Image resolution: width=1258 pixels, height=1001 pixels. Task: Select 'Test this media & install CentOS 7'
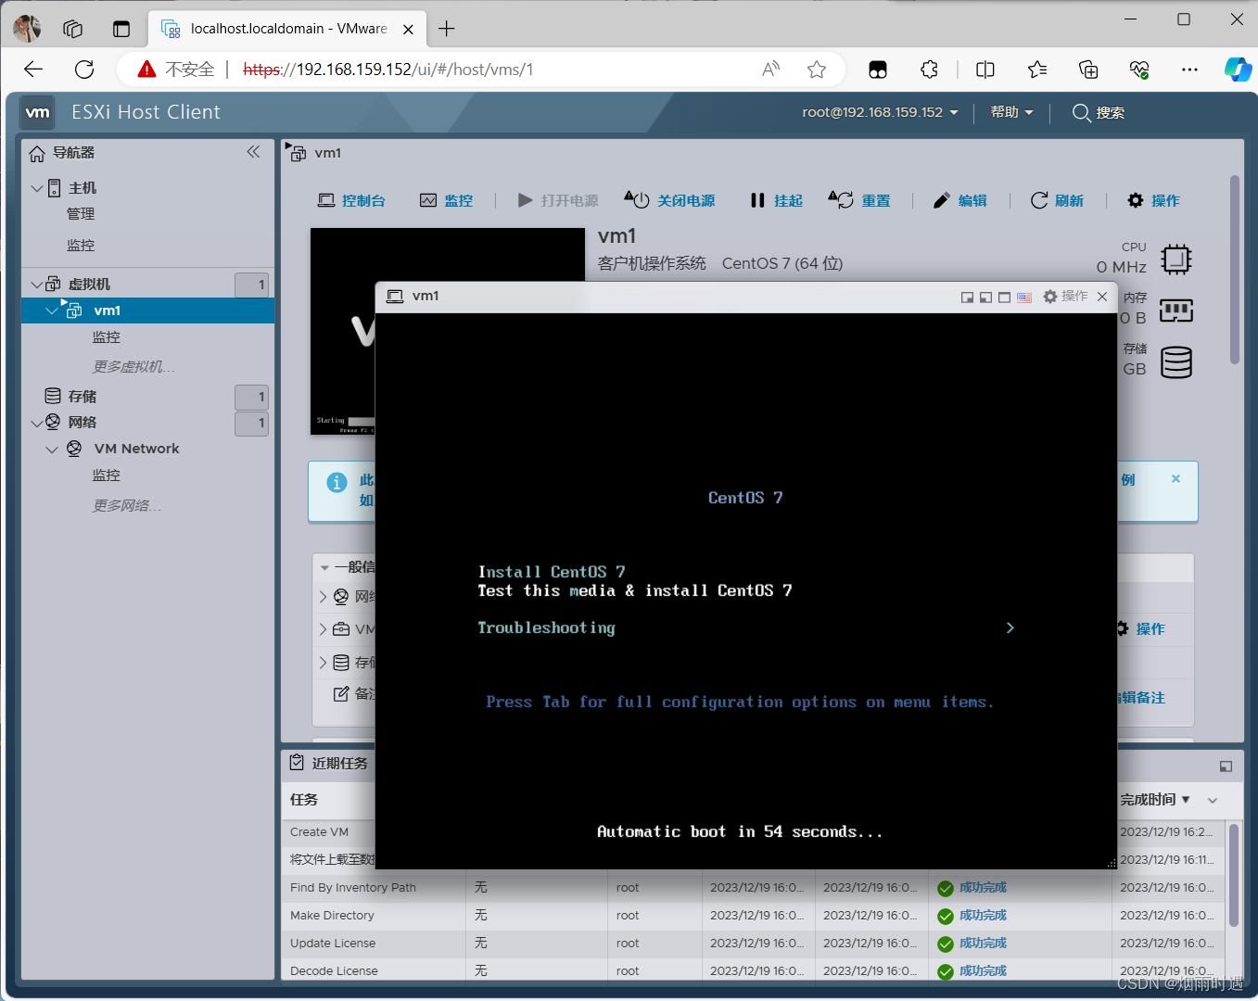[x=635, y=590]
